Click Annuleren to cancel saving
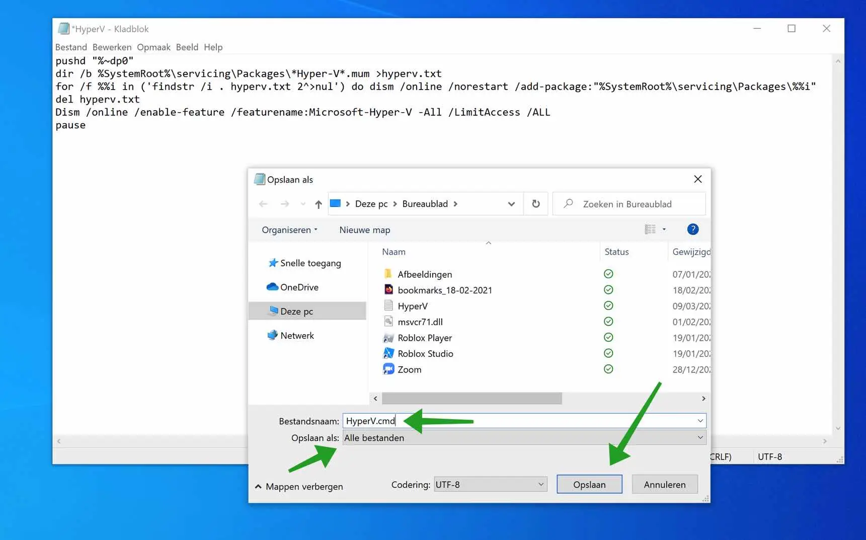This screenshot has width=866, height=540. (664, 485)
